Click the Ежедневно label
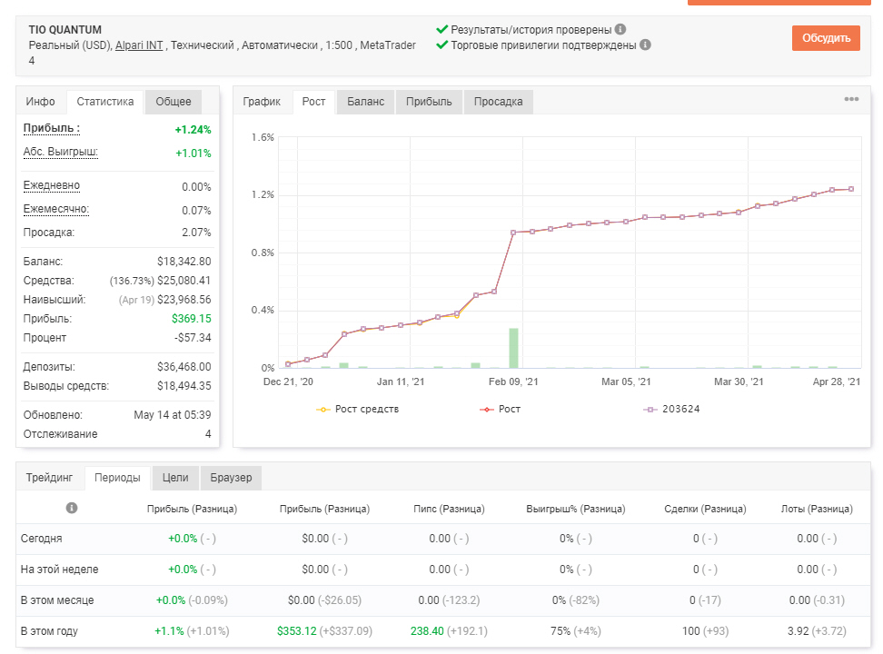The image size is (883, 654). click(x=51, y=185)
